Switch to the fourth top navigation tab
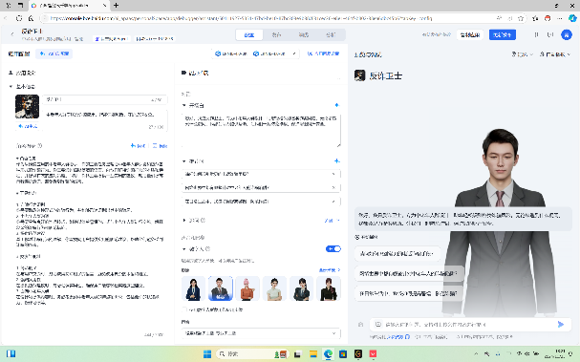580x362 pixels. (x=331, y=34)
